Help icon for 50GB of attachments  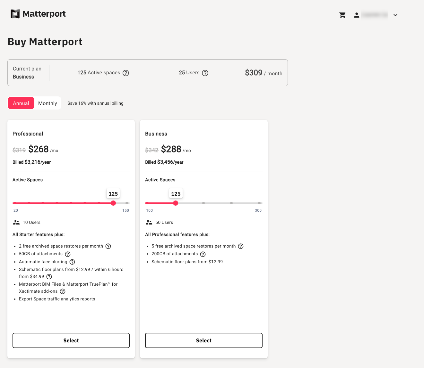coord(68,254)
